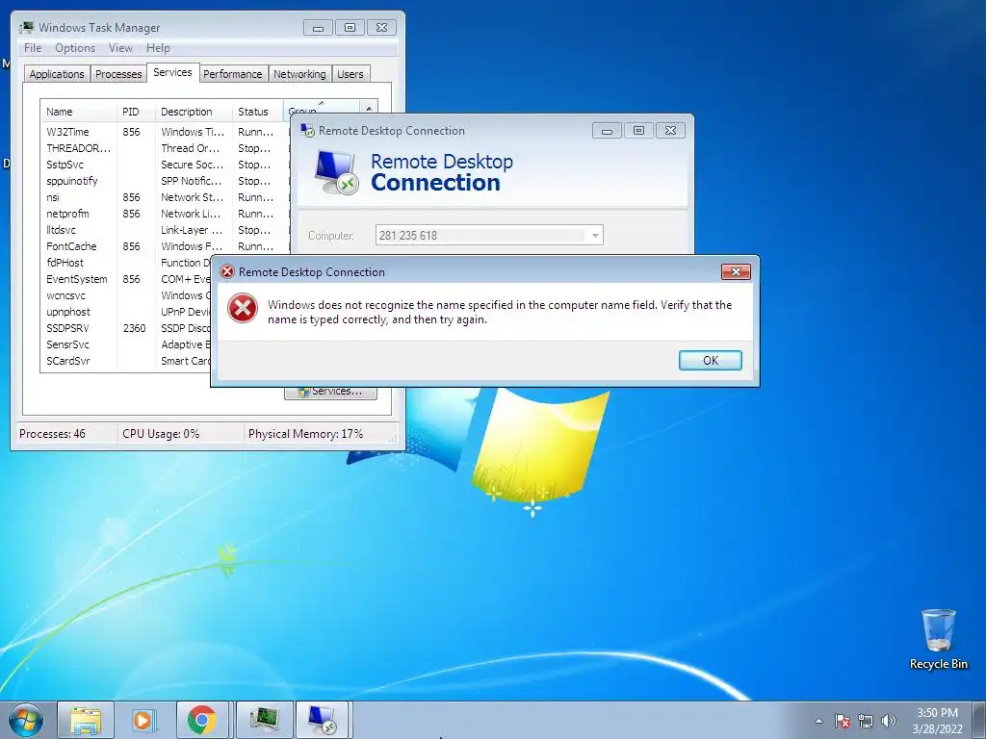Select the EventSystem service row
986x739 pixels.
point(126,279)
